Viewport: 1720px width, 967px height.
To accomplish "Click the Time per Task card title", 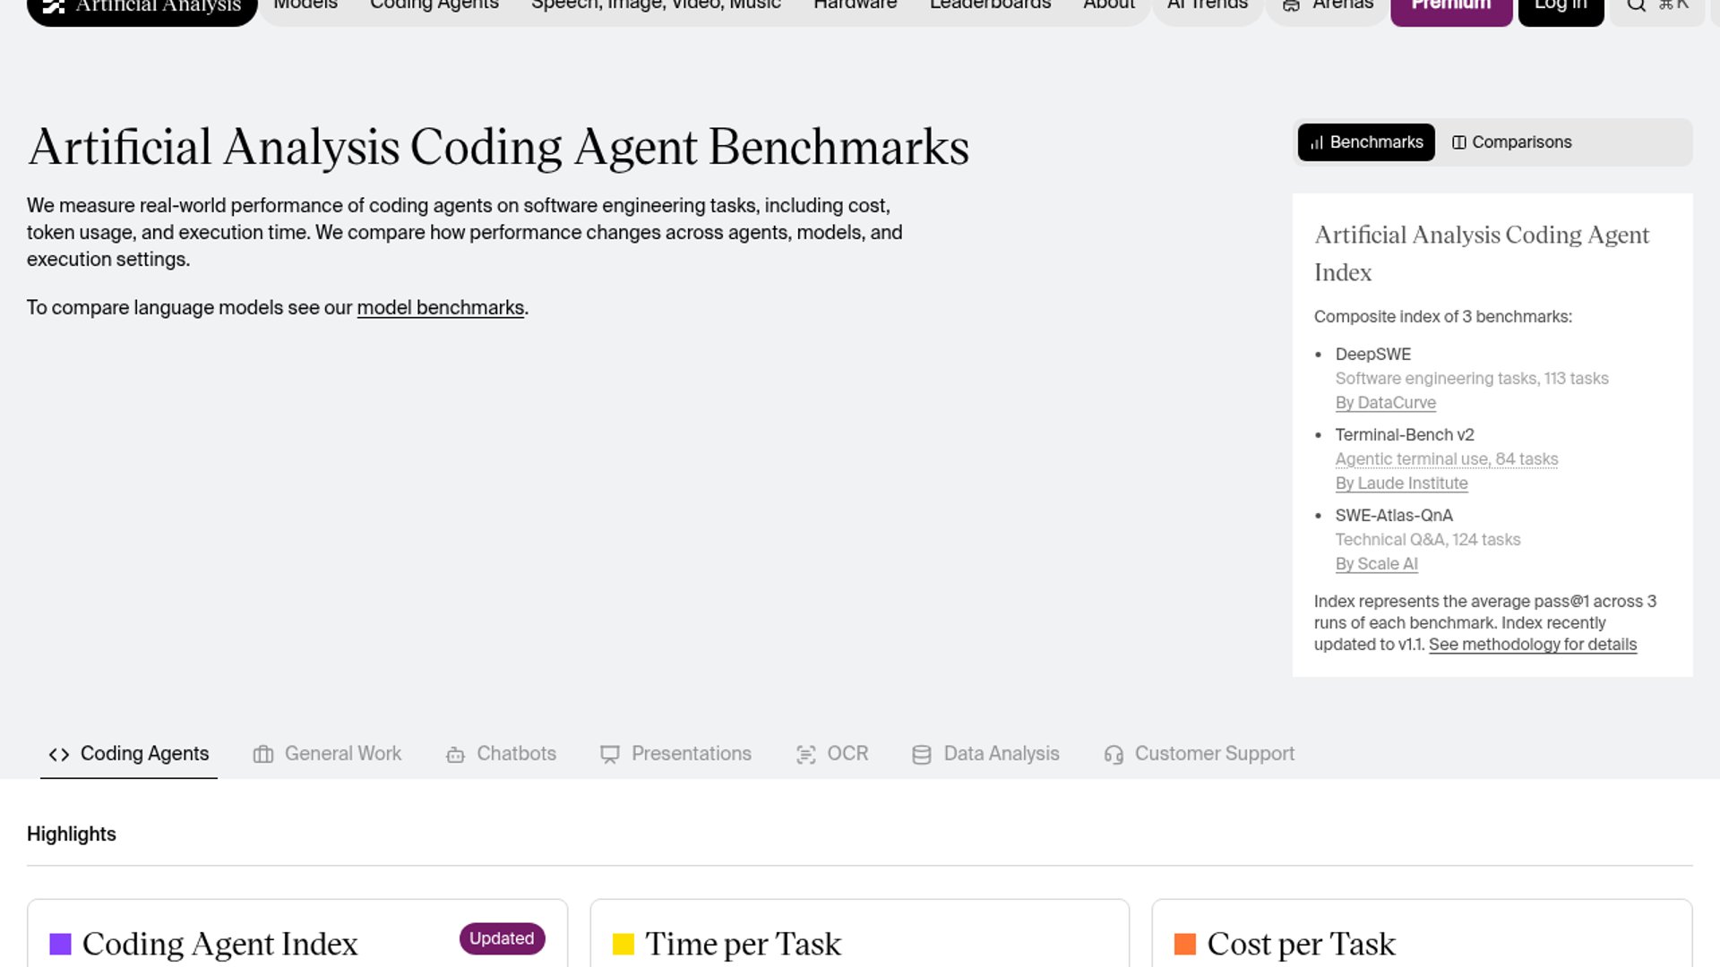I will 743,945.
